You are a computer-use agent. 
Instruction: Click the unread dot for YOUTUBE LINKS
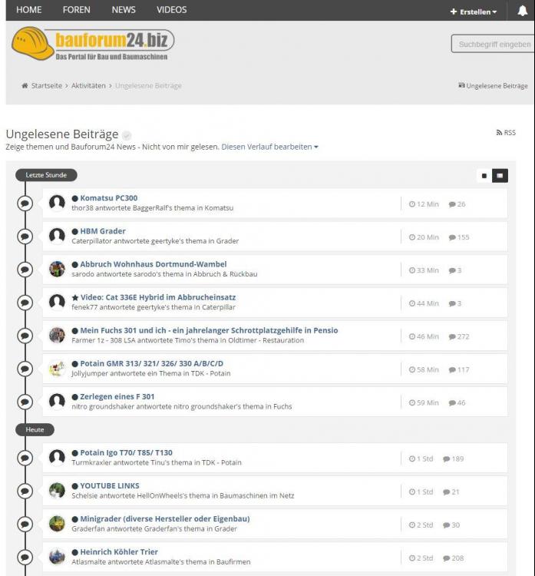pyautogui.click(x=75, y=486)
